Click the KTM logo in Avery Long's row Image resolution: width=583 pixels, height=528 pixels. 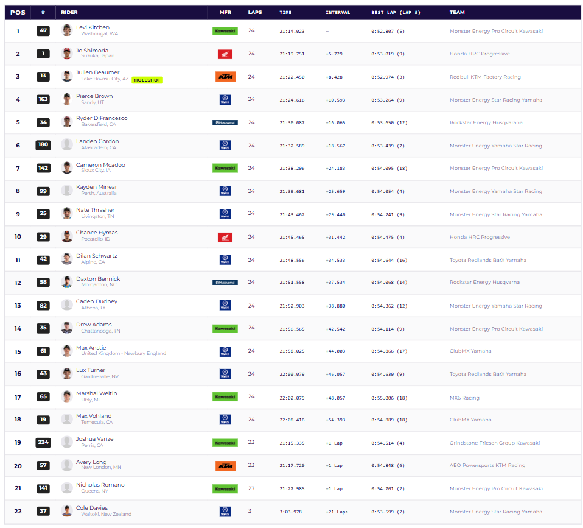[x=225, y=466]
